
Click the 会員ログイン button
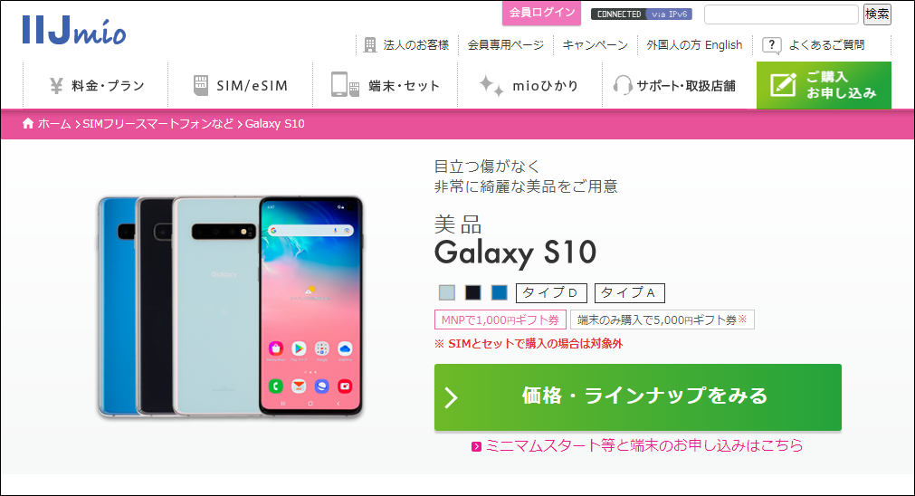coord(541,13)
